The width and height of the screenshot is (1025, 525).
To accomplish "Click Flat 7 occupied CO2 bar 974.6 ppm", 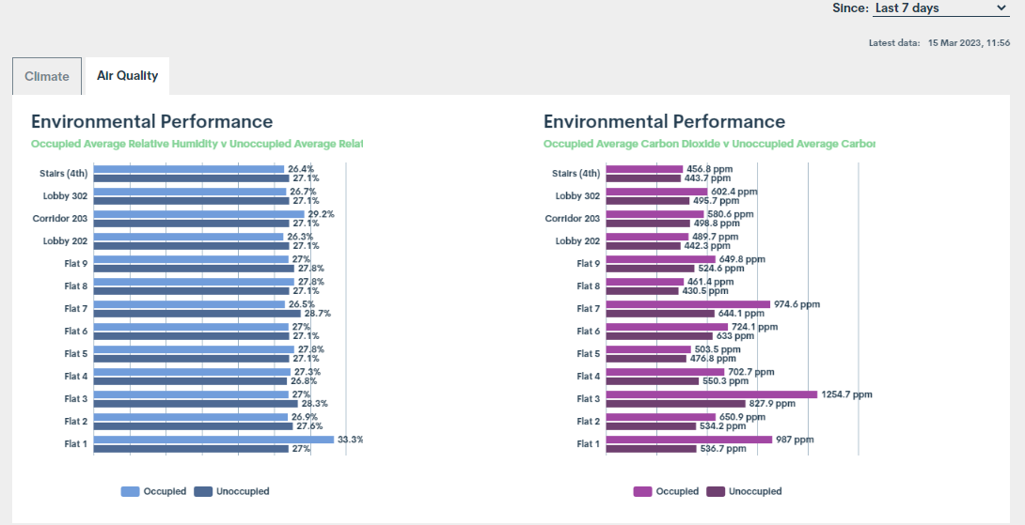I will pyautogui.click(x=687, y=304).
